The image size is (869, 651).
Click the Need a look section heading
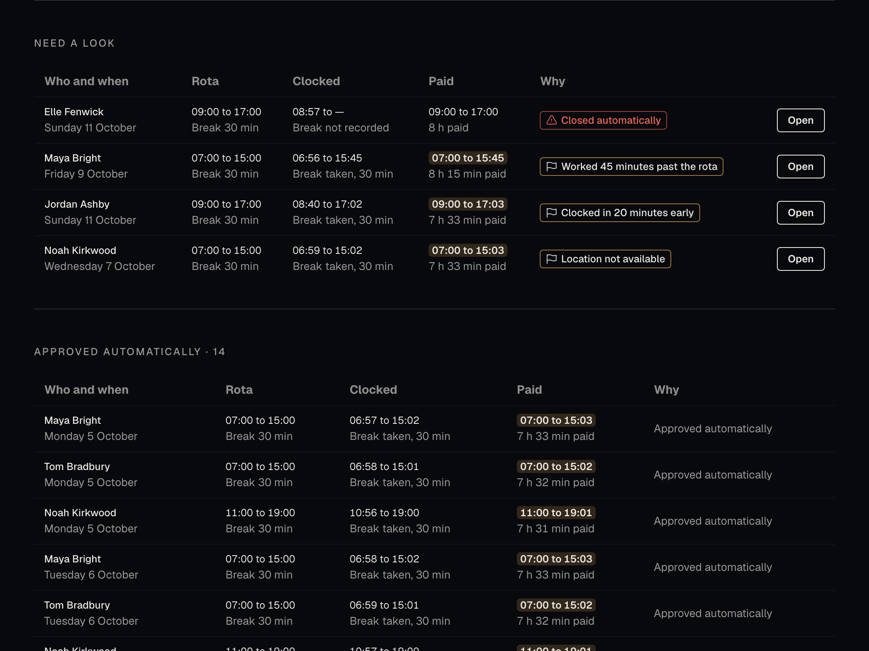74,43
